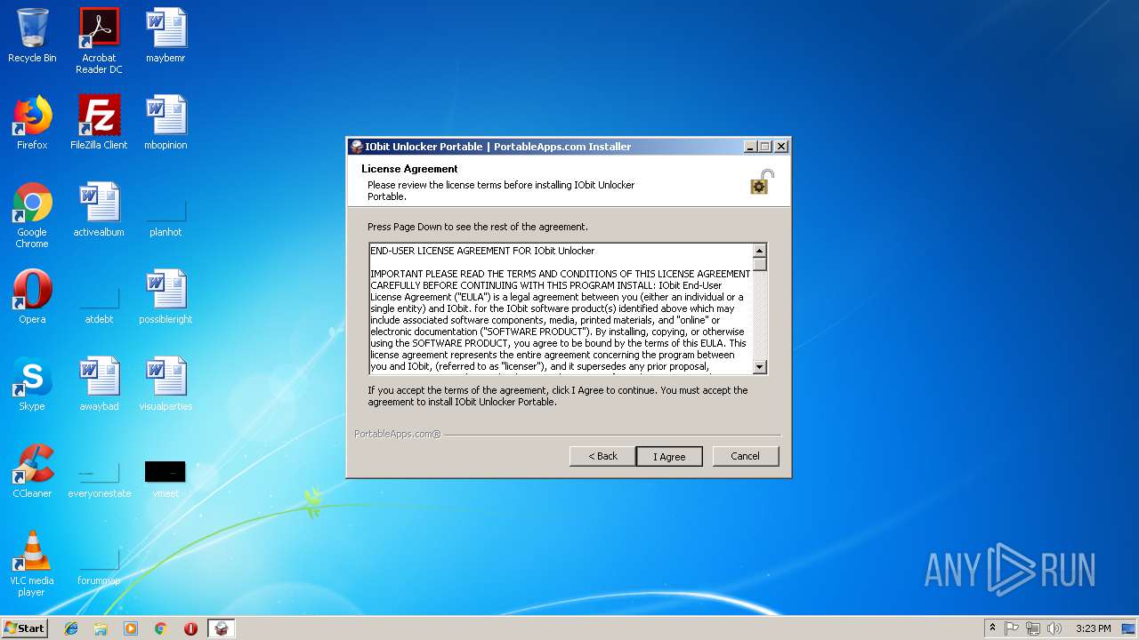Click 'Press Page Down to see the rest' text
The image size is (1139, 640).
click(x=478, y=227)
